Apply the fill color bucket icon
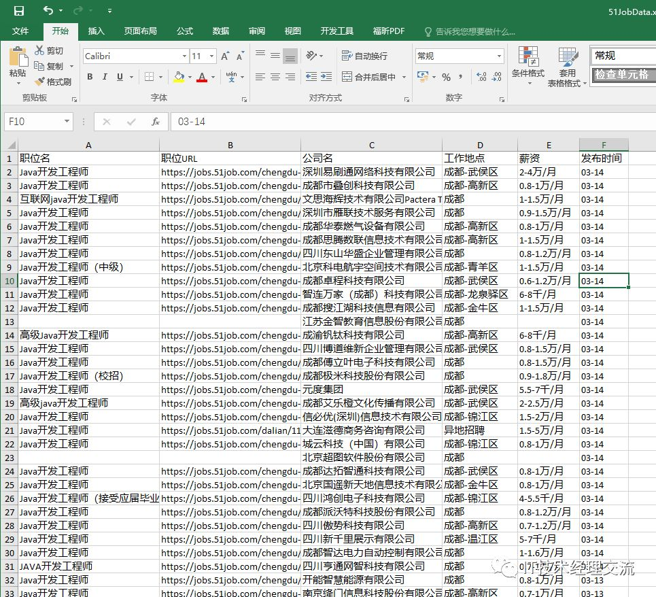The image size is (656, 597). pyautogui.click(x=179, y=77)
